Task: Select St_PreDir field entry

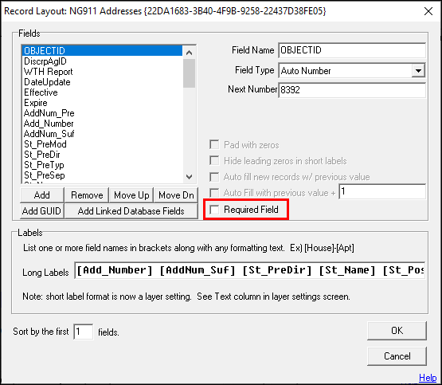Action: point(42,155)
